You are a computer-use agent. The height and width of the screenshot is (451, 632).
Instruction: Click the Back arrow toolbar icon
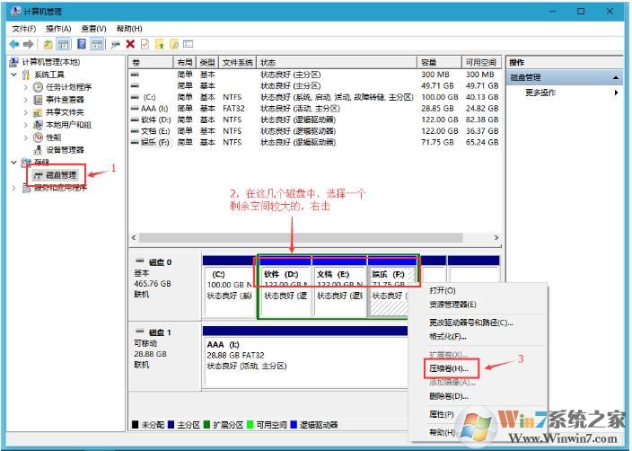point(13,43)
